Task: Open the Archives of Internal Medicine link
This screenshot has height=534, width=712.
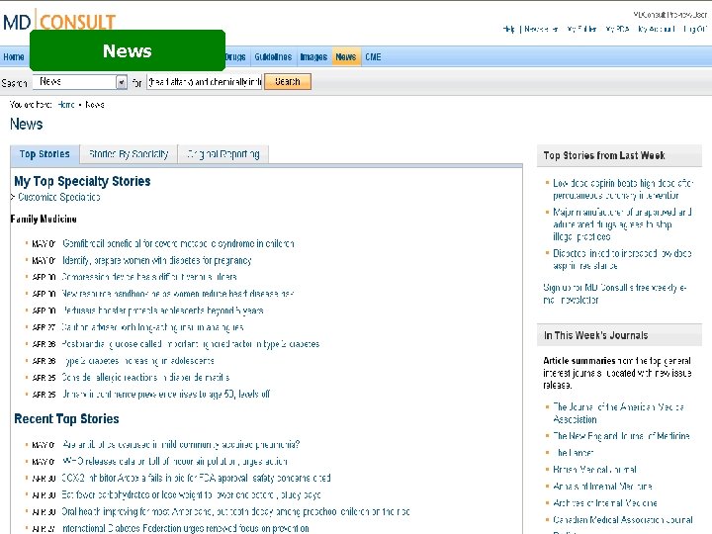Action: (x=605, y=503)
